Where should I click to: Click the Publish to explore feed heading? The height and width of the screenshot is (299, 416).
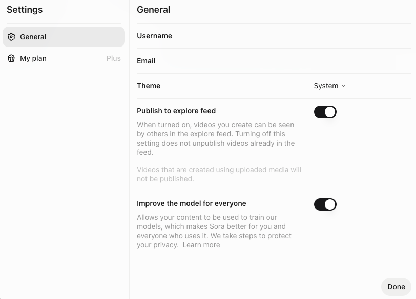(176, 111)
